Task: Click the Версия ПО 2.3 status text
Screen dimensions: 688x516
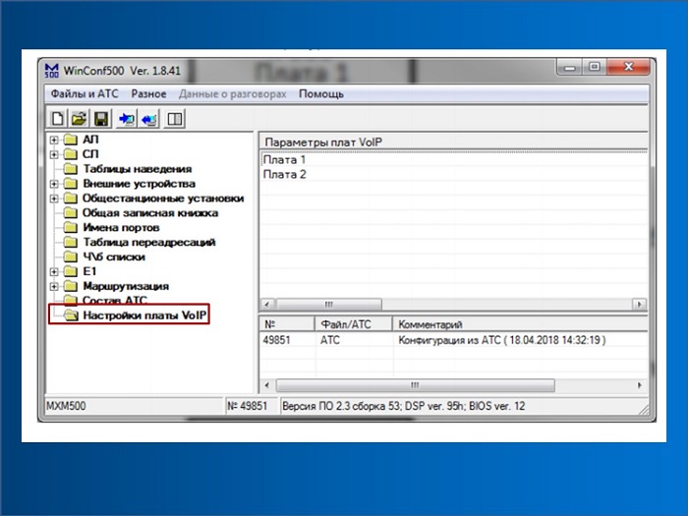Action: [403, 406]
